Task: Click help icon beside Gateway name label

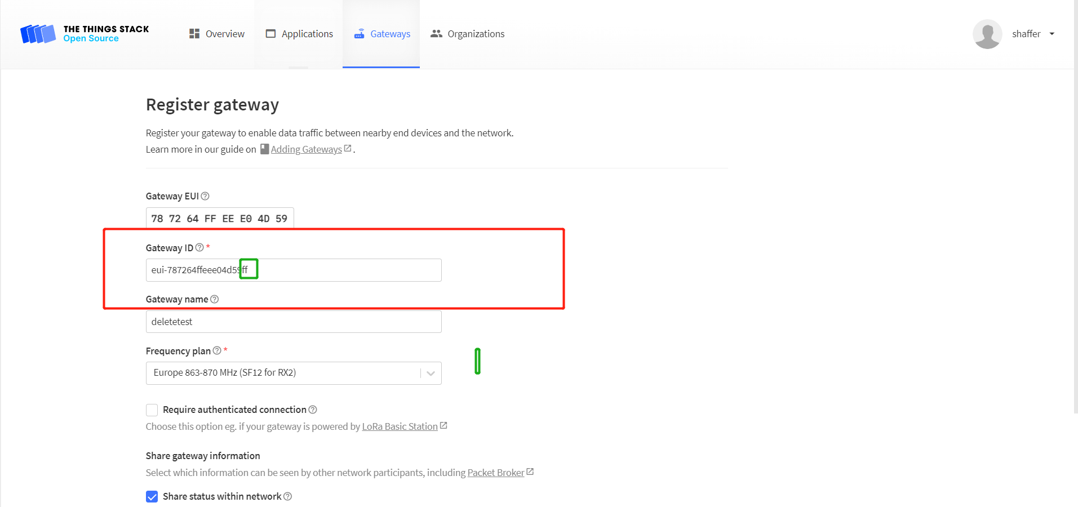Action: pos(214,299)
